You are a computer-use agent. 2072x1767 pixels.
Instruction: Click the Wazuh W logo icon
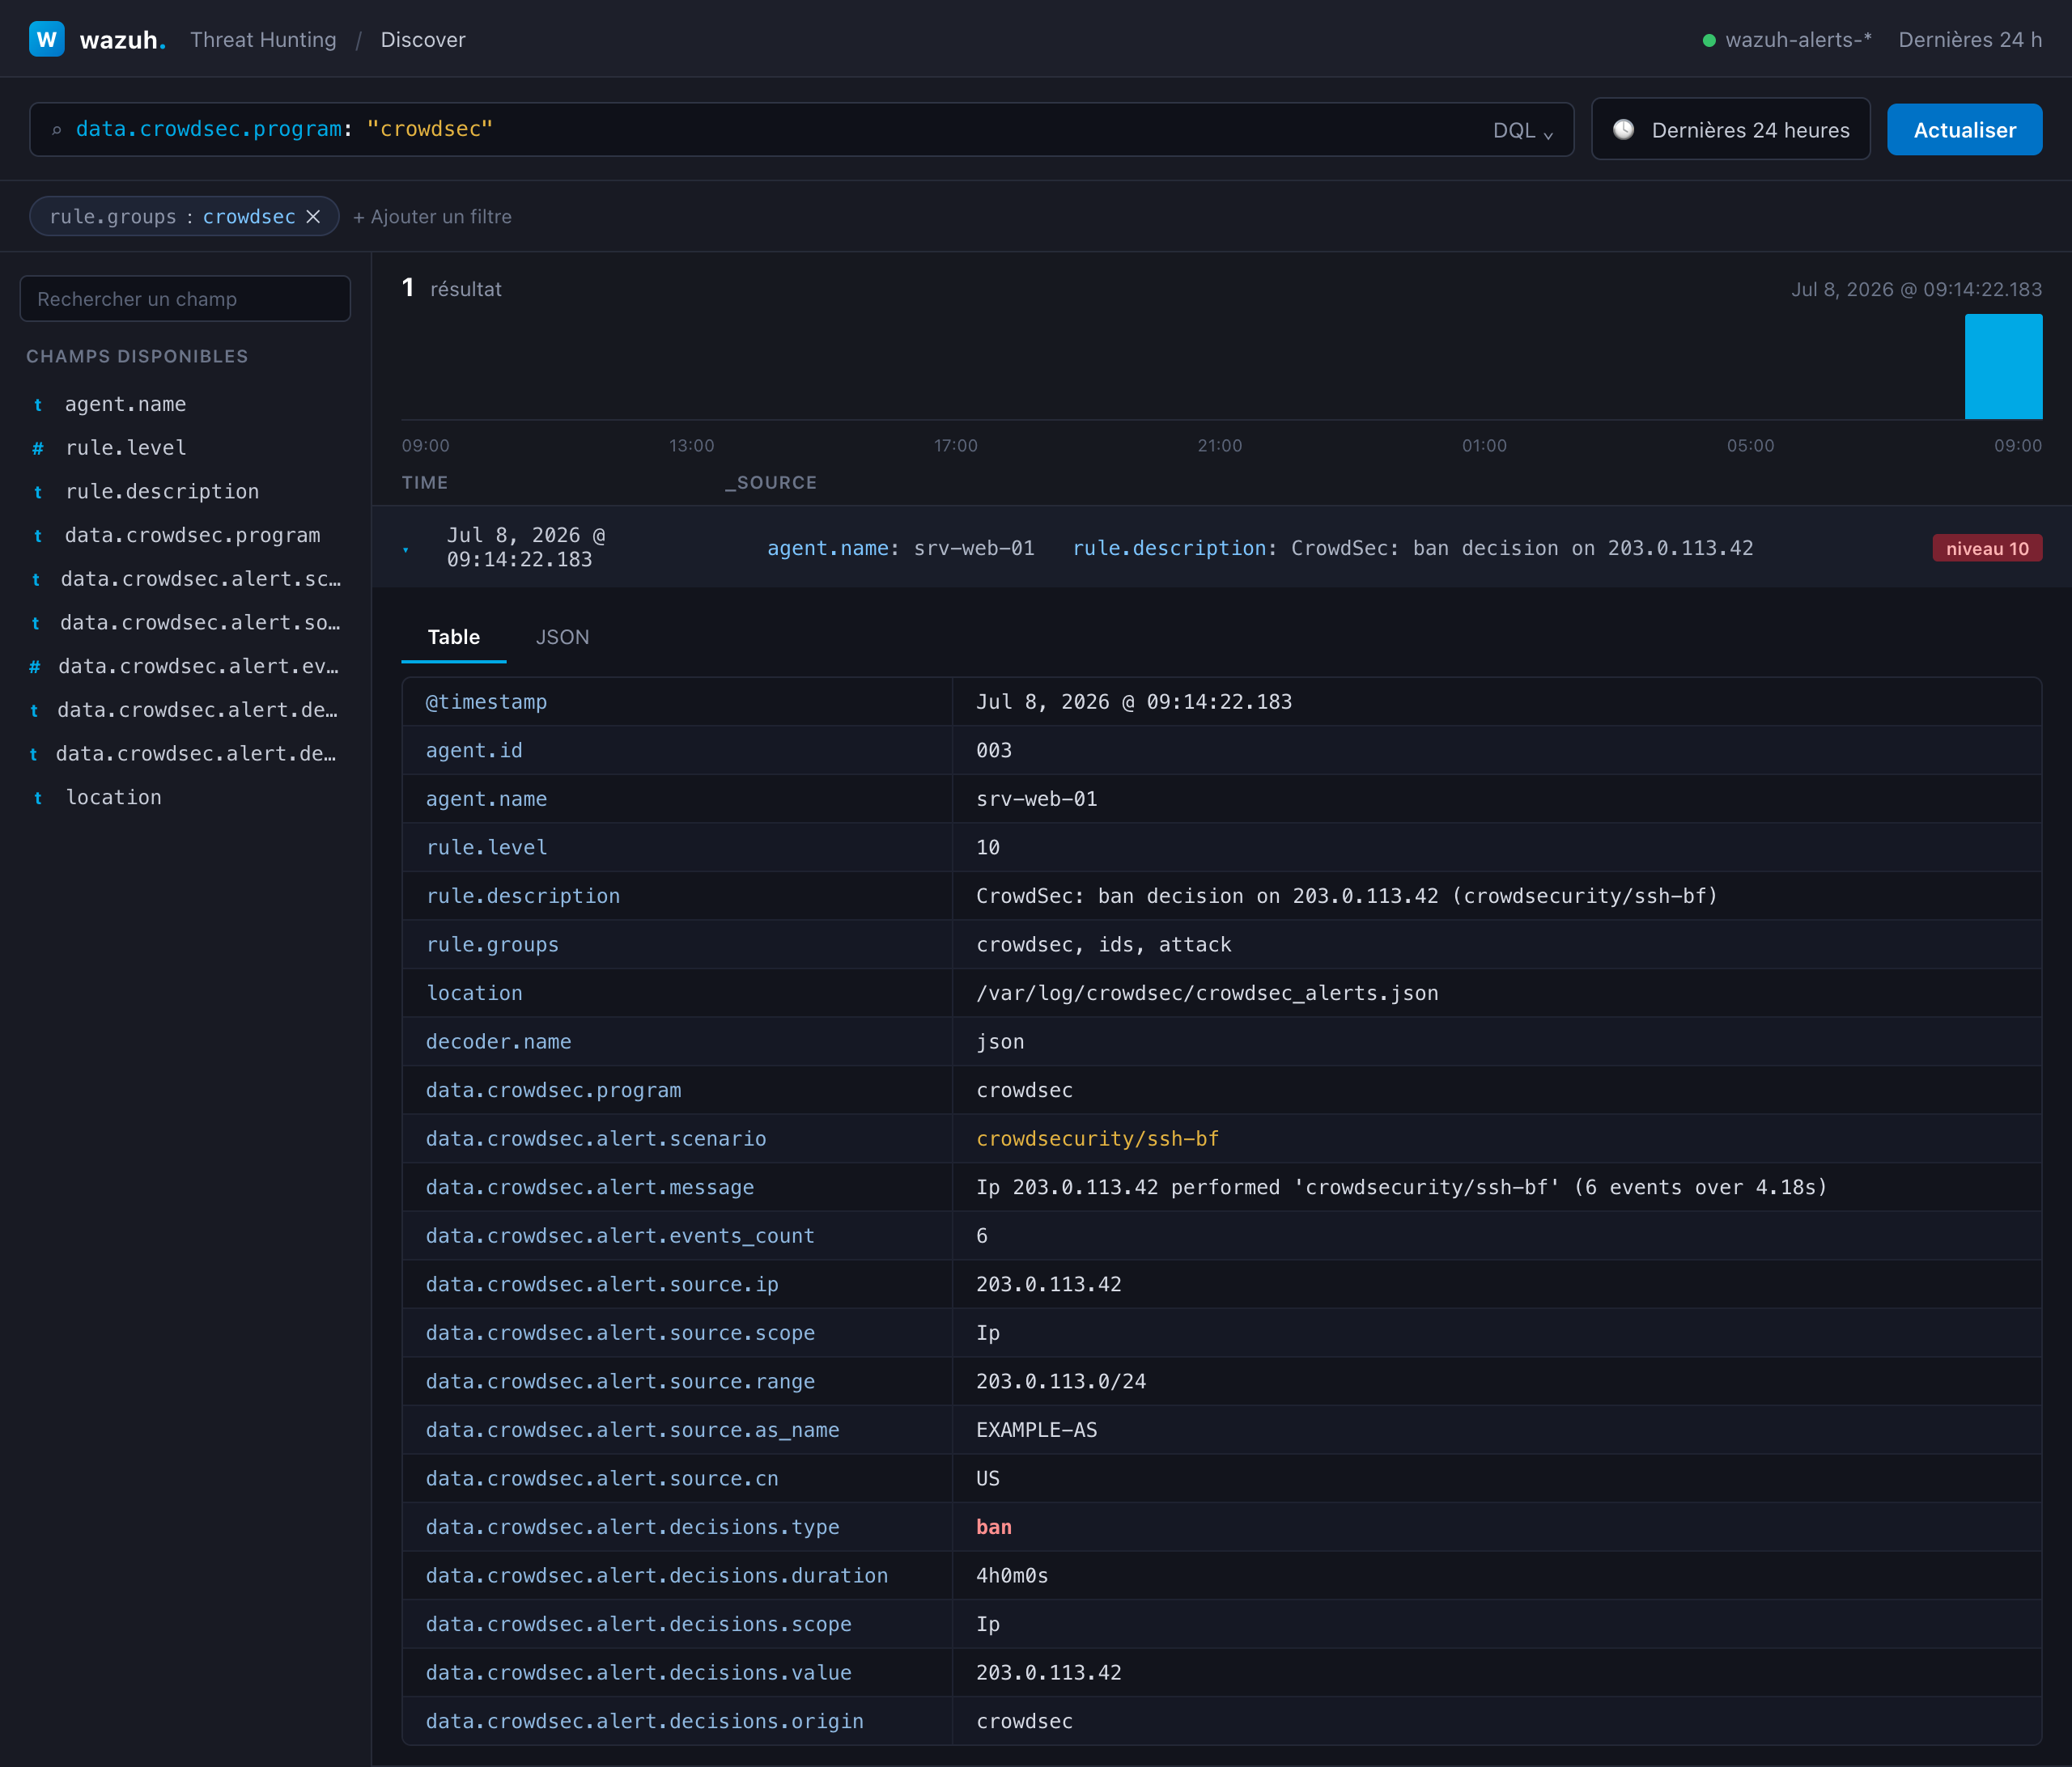(46, 39)
